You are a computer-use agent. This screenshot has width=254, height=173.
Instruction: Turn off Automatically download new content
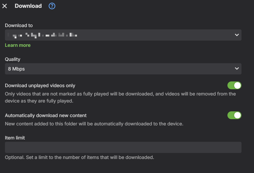(x=234, y=116)
